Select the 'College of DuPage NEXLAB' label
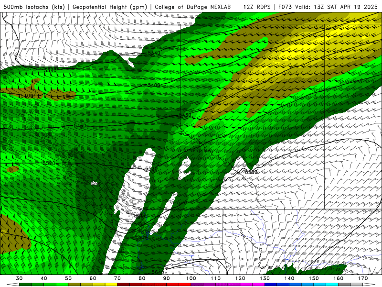 click(193, 7)
